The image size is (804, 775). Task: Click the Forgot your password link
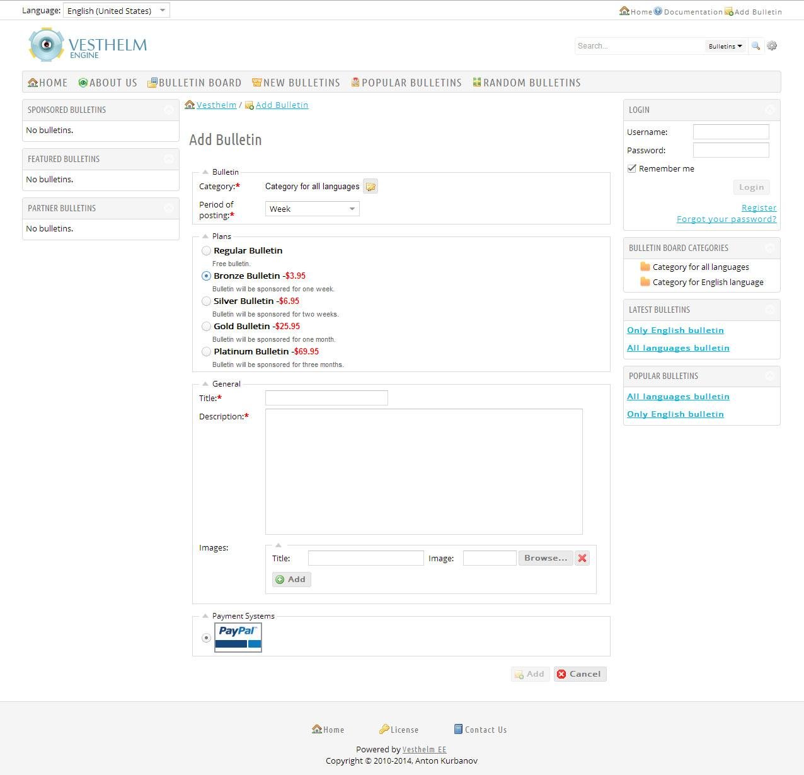click(x=726, y=219)
